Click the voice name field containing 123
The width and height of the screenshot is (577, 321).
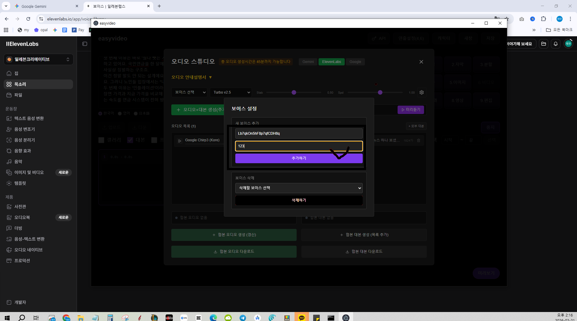point(299,146)
